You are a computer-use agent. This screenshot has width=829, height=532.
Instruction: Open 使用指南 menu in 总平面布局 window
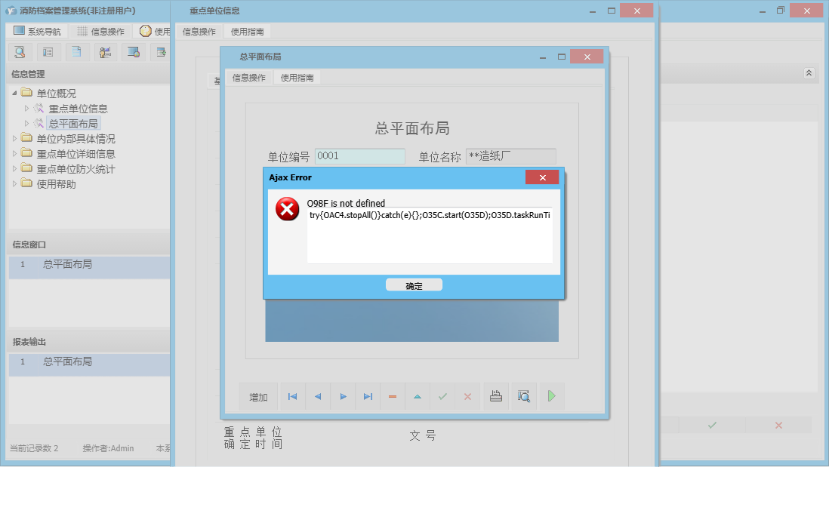297,78
